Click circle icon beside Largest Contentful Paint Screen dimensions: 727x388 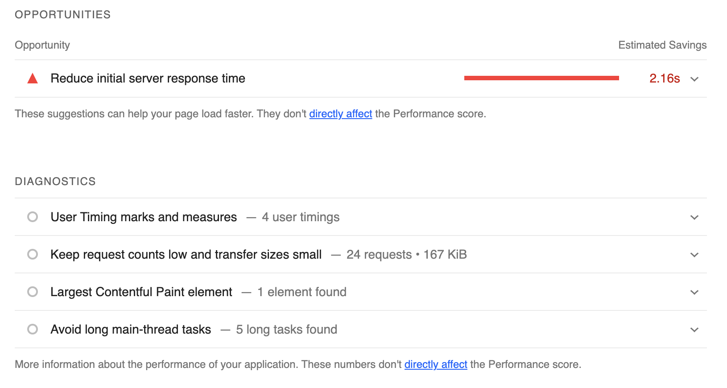(33, 292)
